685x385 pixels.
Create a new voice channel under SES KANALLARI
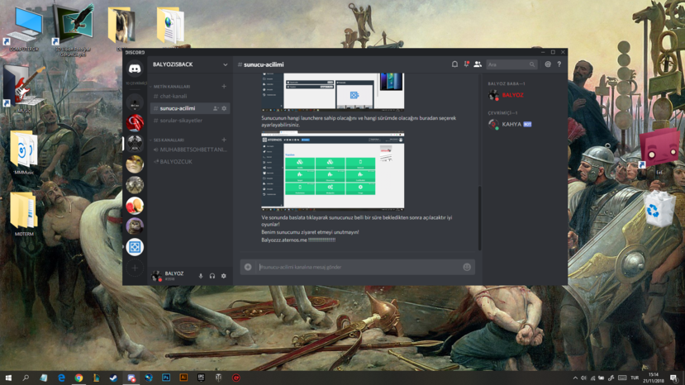224,140
